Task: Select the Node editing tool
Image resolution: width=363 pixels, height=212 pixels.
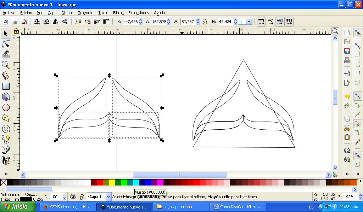Action: pyautogui.click(x=6, y=43)
